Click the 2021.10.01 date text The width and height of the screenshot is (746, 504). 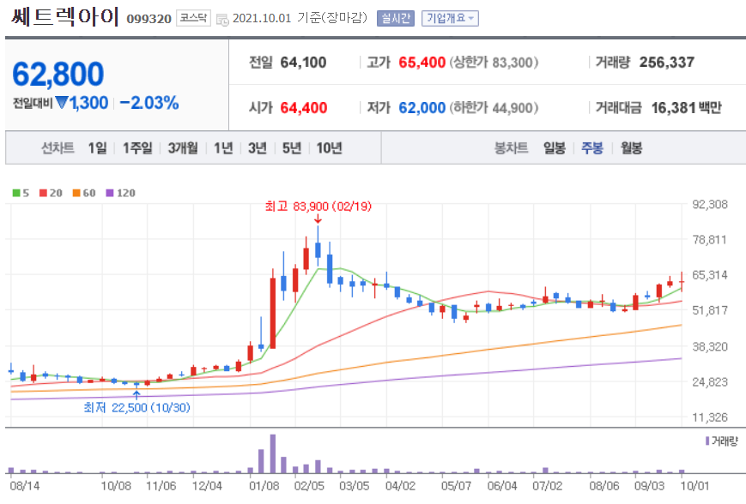click(261, 19)
